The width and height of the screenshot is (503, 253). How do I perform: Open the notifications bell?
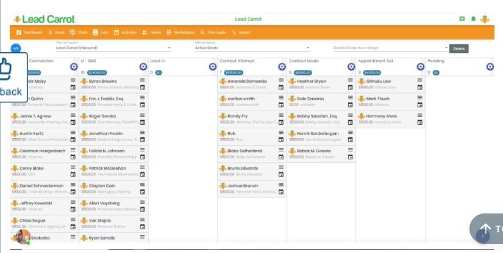click(x=473, y=19)
